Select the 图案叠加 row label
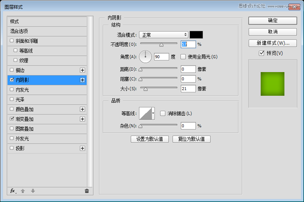 24,129
